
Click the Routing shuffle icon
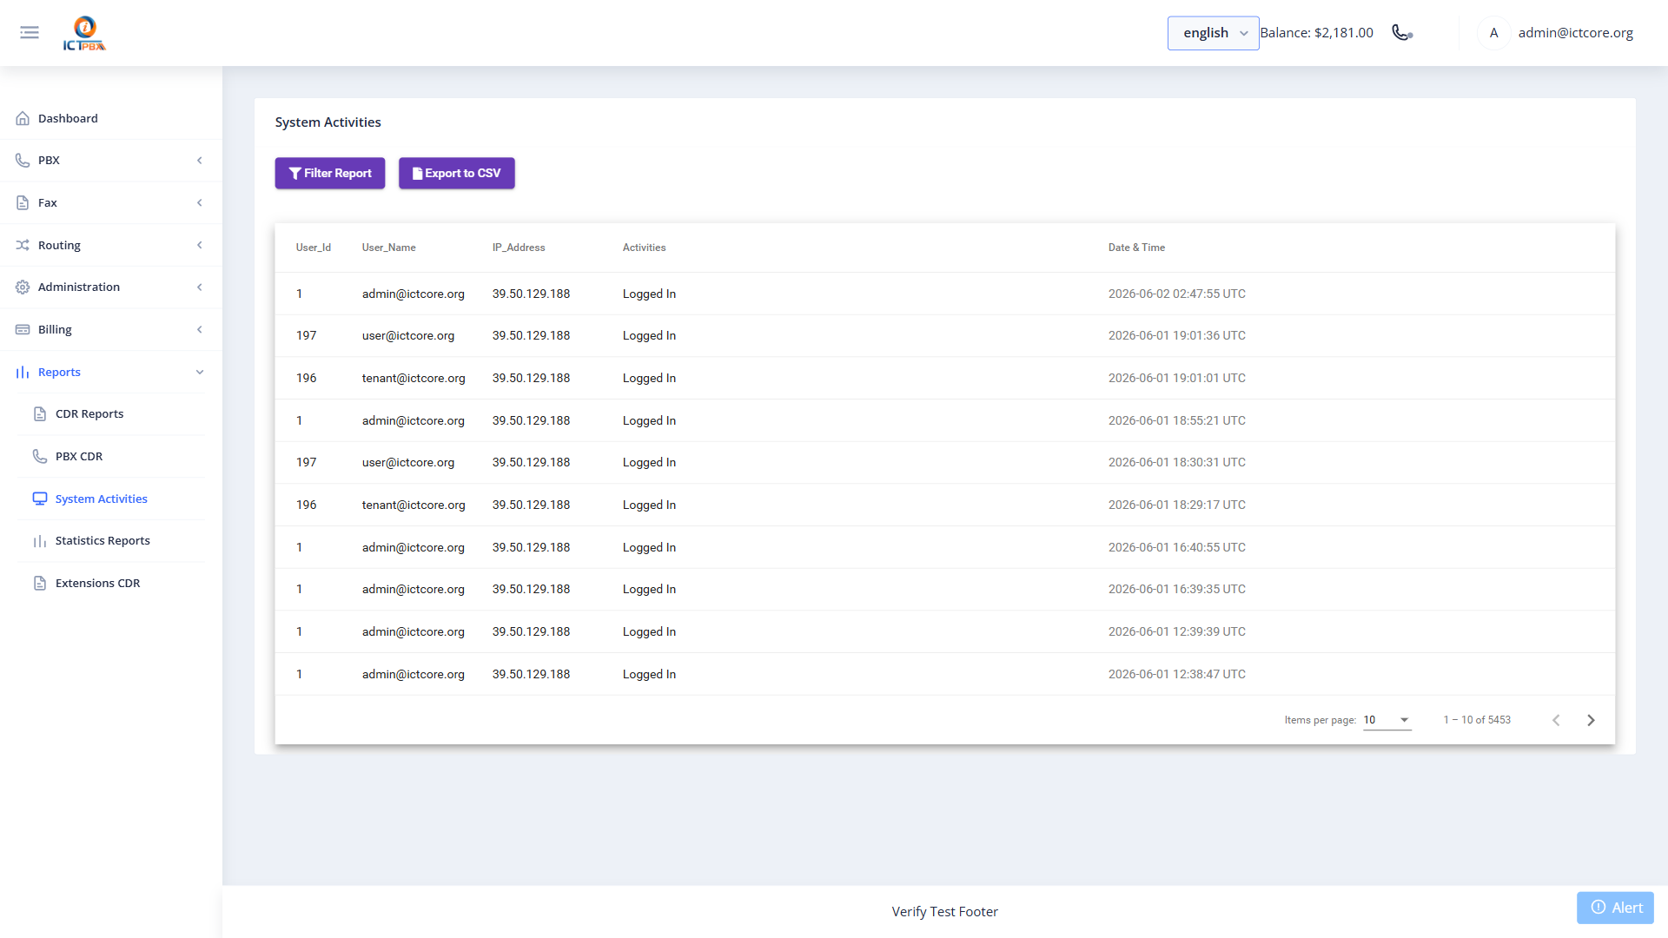pos(23,245)
